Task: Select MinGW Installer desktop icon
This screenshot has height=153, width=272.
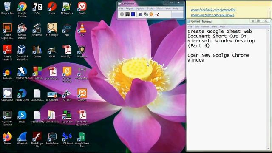Action: click(22, 31)
